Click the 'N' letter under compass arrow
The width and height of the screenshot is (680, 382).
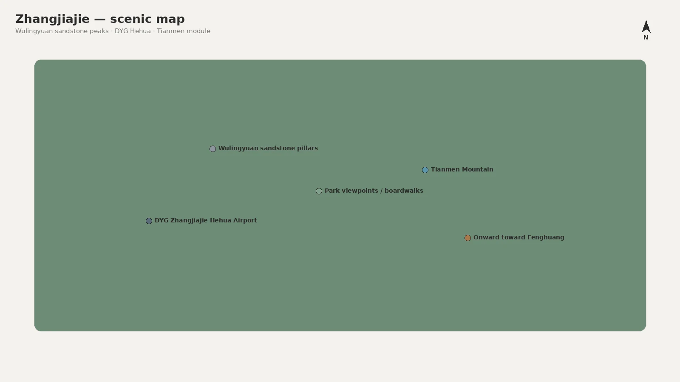(646, 37)
